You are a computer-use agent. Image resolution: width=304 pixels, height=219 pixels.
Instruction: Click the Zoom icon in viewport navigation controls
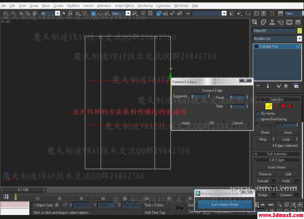click(x=280, y=204)
